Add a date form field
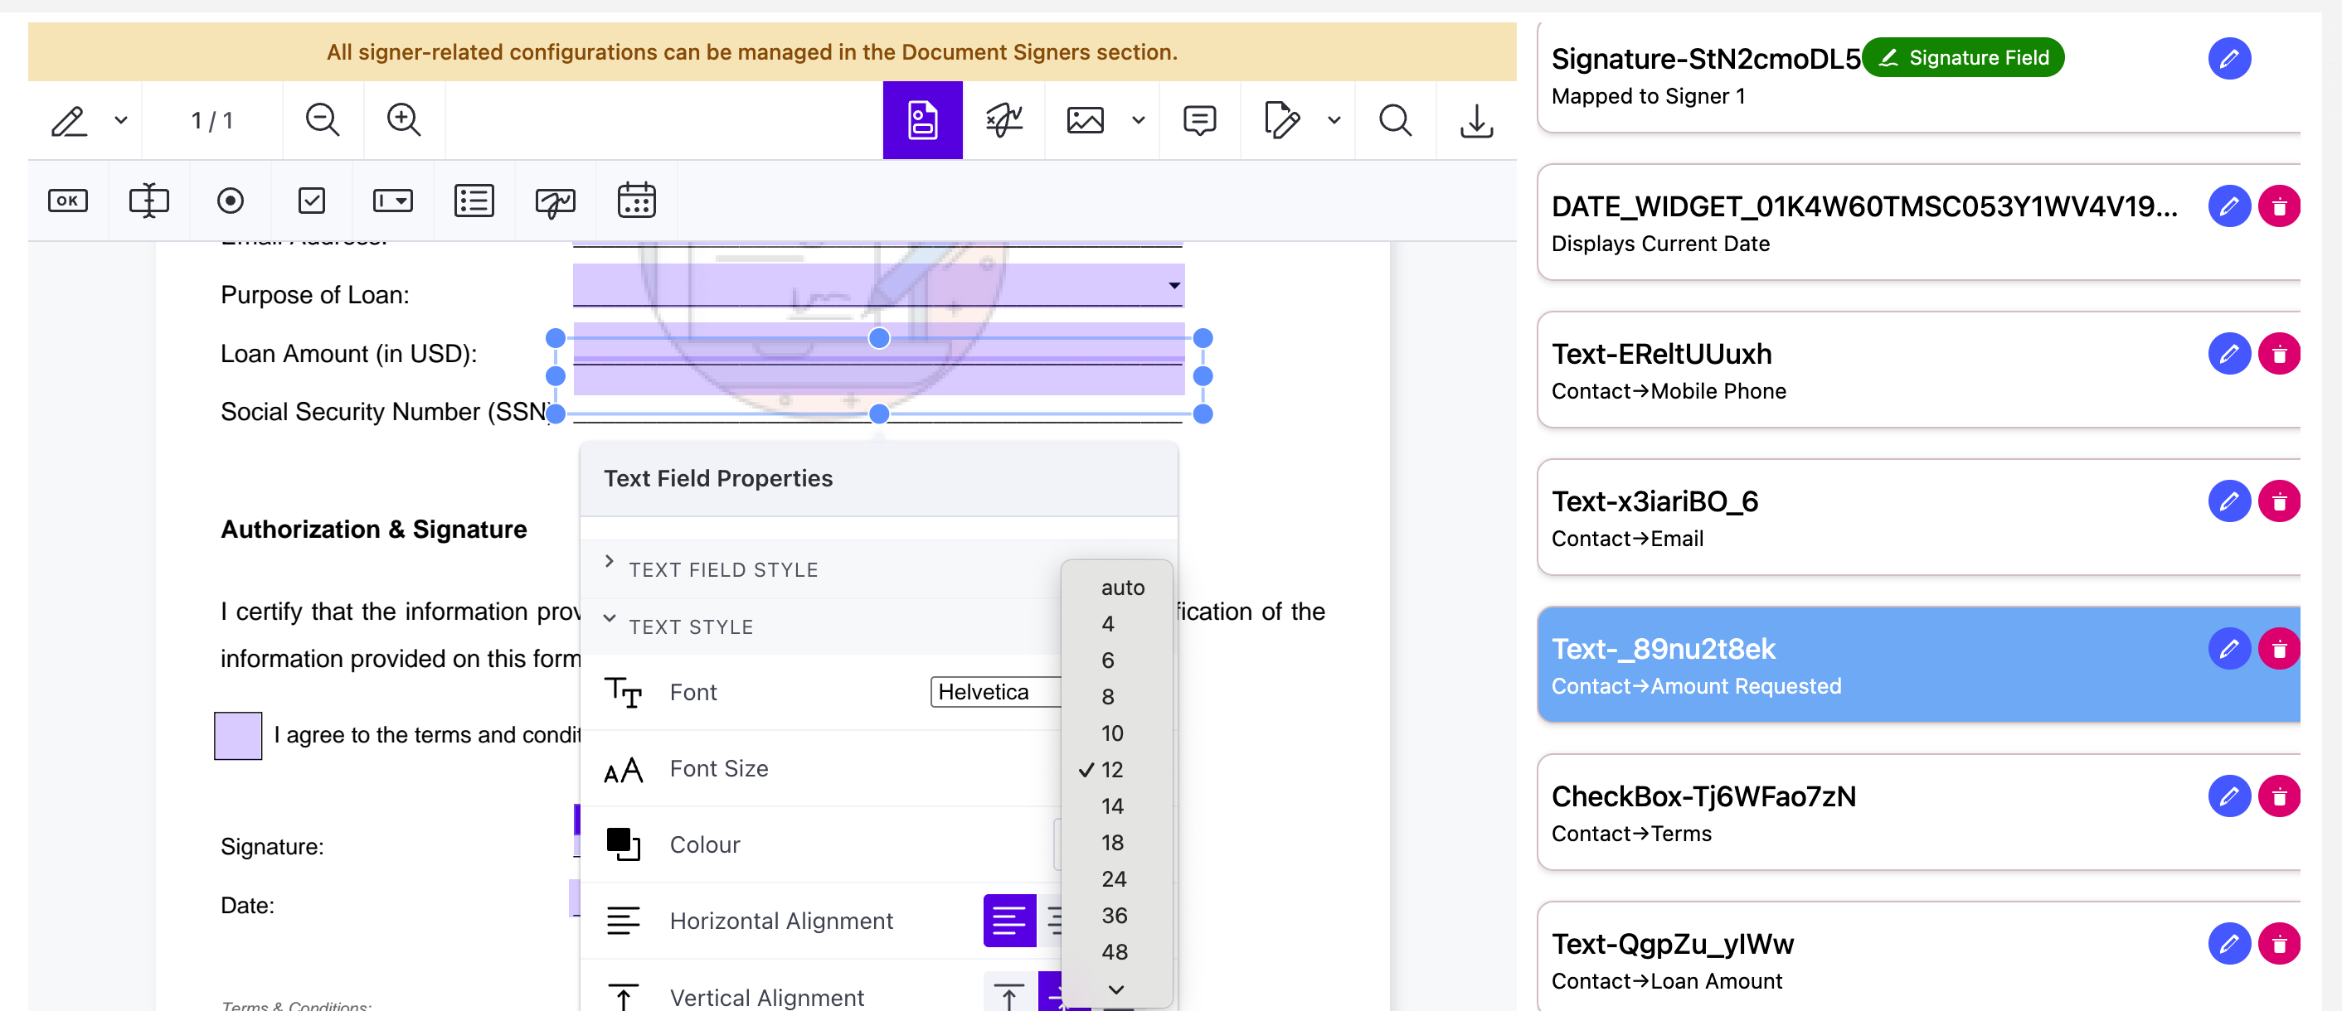Viewport: 2342px width, 1011px height. [636, 201]
